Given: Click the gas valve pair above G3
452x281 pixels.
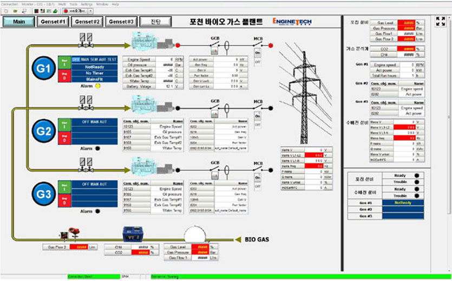Looking at the screenshot, I should pos(86,165).
